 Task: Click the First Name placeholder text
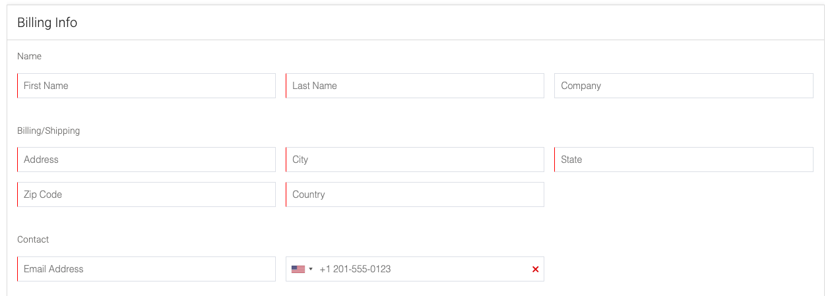[46, 86]
